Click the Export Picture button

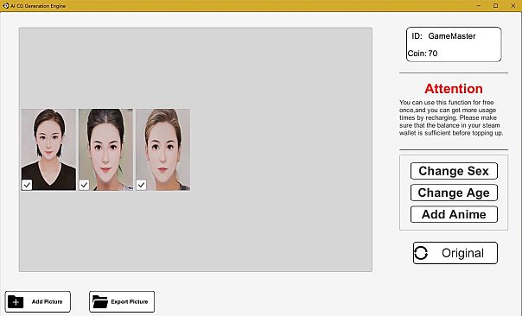point(122,301)
